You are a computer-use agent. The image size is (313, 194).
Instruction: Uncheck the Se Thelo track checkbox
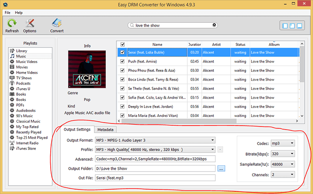(123, 89)
